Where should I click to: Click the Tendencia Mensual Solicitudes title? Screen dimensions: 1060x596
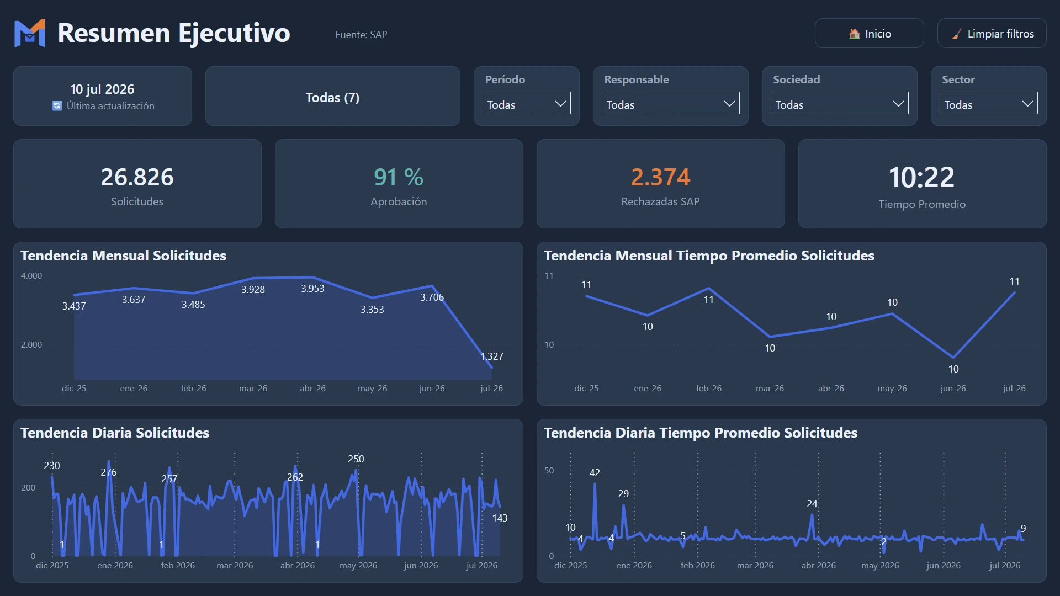click(x=123, y=256)
